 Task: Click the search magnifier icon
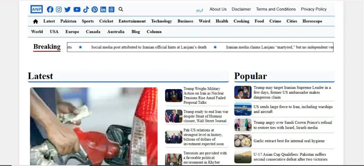pyautogui.click(x=121, y=9)
